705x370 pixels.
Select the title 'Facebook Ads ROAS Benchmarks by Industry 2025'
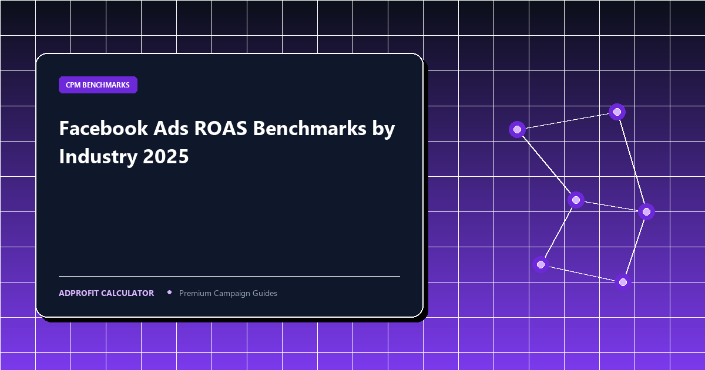point(227,143)
